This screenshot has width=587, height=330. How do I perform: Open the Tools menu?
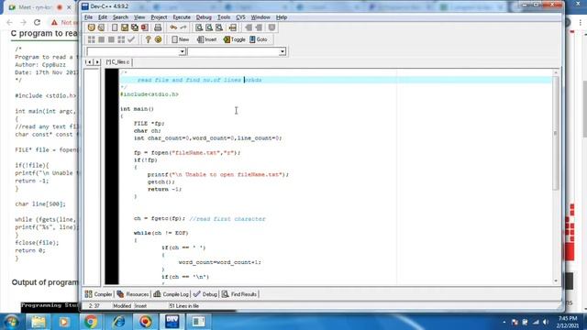(x=224, y=17)
